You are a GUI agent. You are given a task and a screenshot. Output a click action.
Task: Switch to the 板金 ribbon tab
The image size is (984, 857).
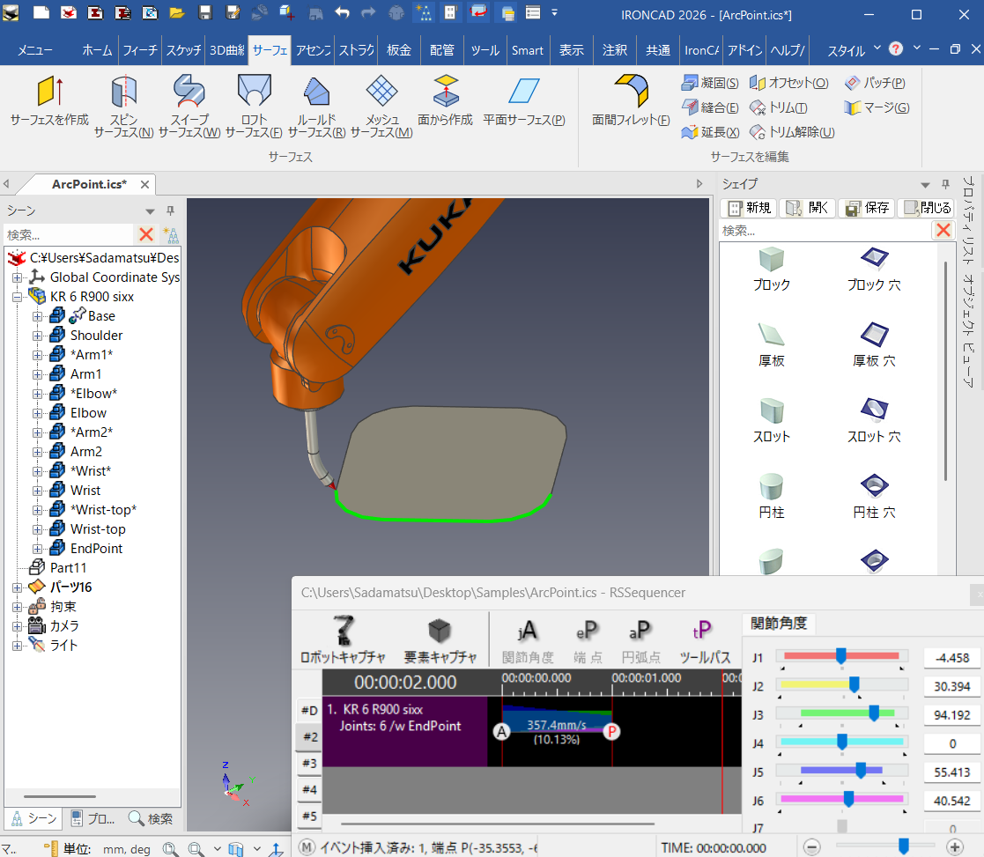pyautogui.click(x=399, y=50)
